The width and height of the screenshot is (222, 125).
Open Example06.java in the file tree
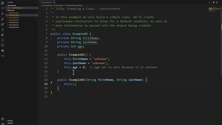click(14, 25)
